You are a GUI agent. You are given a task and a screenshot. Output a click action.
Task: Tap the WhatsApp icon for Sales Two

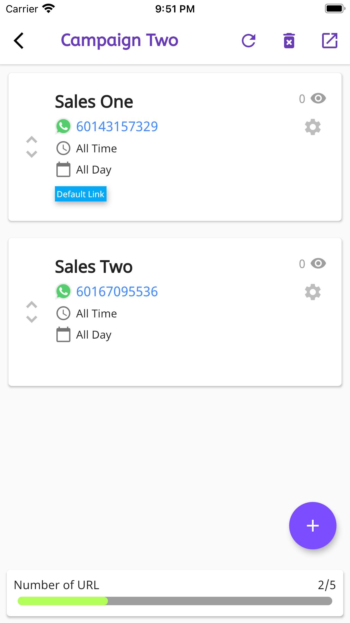pos(63,291)
